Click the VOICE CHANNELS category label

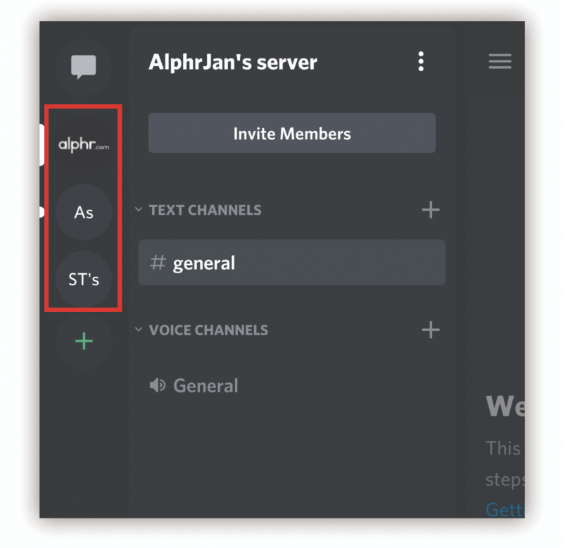(x=208, y=330)
